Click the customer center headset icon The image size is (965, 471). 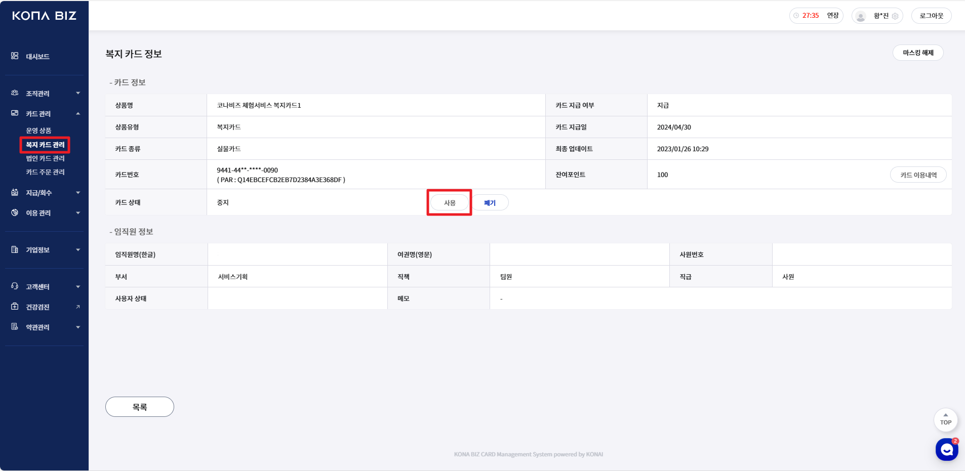point(15,286)
